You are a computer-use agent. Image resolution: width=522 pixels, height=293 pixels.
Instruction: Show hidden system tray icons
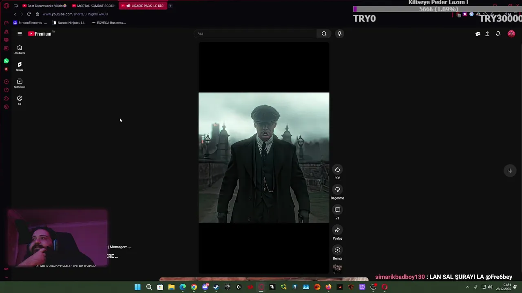coord(467,287)
